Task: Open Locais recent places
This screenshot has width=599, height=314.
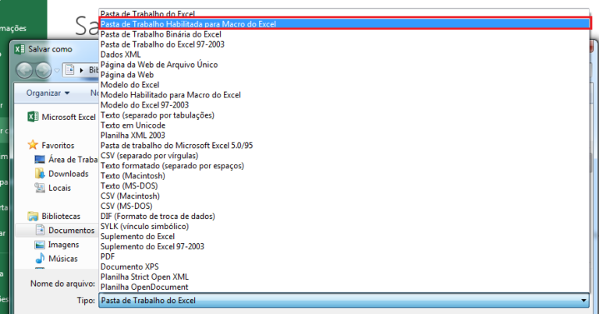Action: [x=59, y=188]
